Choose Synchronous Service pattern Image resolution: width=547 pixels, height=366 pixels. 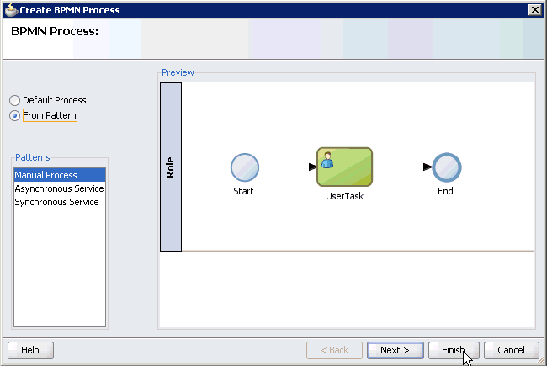coord(60,202)
